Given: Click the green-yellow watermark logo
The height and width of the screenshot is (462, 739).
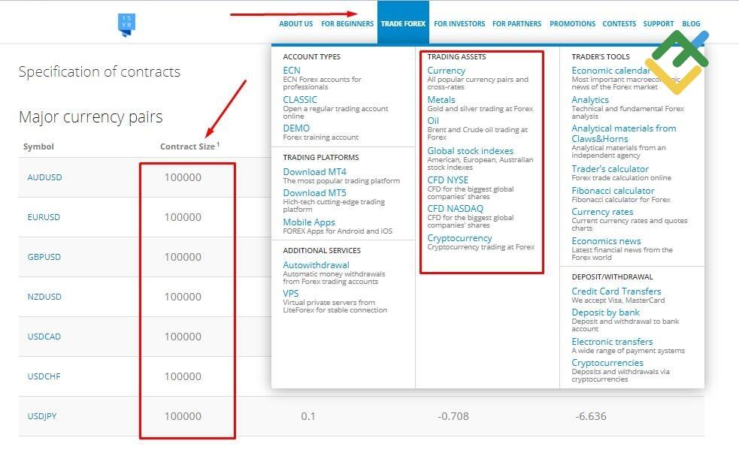Looking at the screenshot, I should (675, 62).
